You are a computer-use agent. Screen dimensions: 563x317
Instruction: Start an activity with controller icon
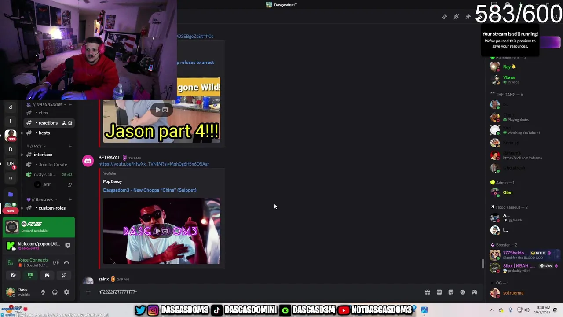pyautogui.click(x=47, y=275)
